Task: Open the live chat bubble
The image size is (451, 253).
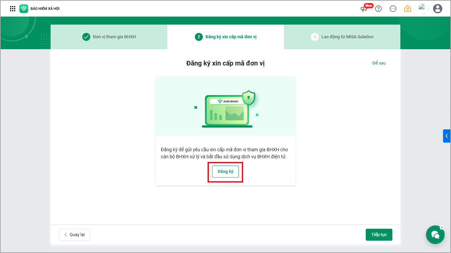Action: [435, 235]
